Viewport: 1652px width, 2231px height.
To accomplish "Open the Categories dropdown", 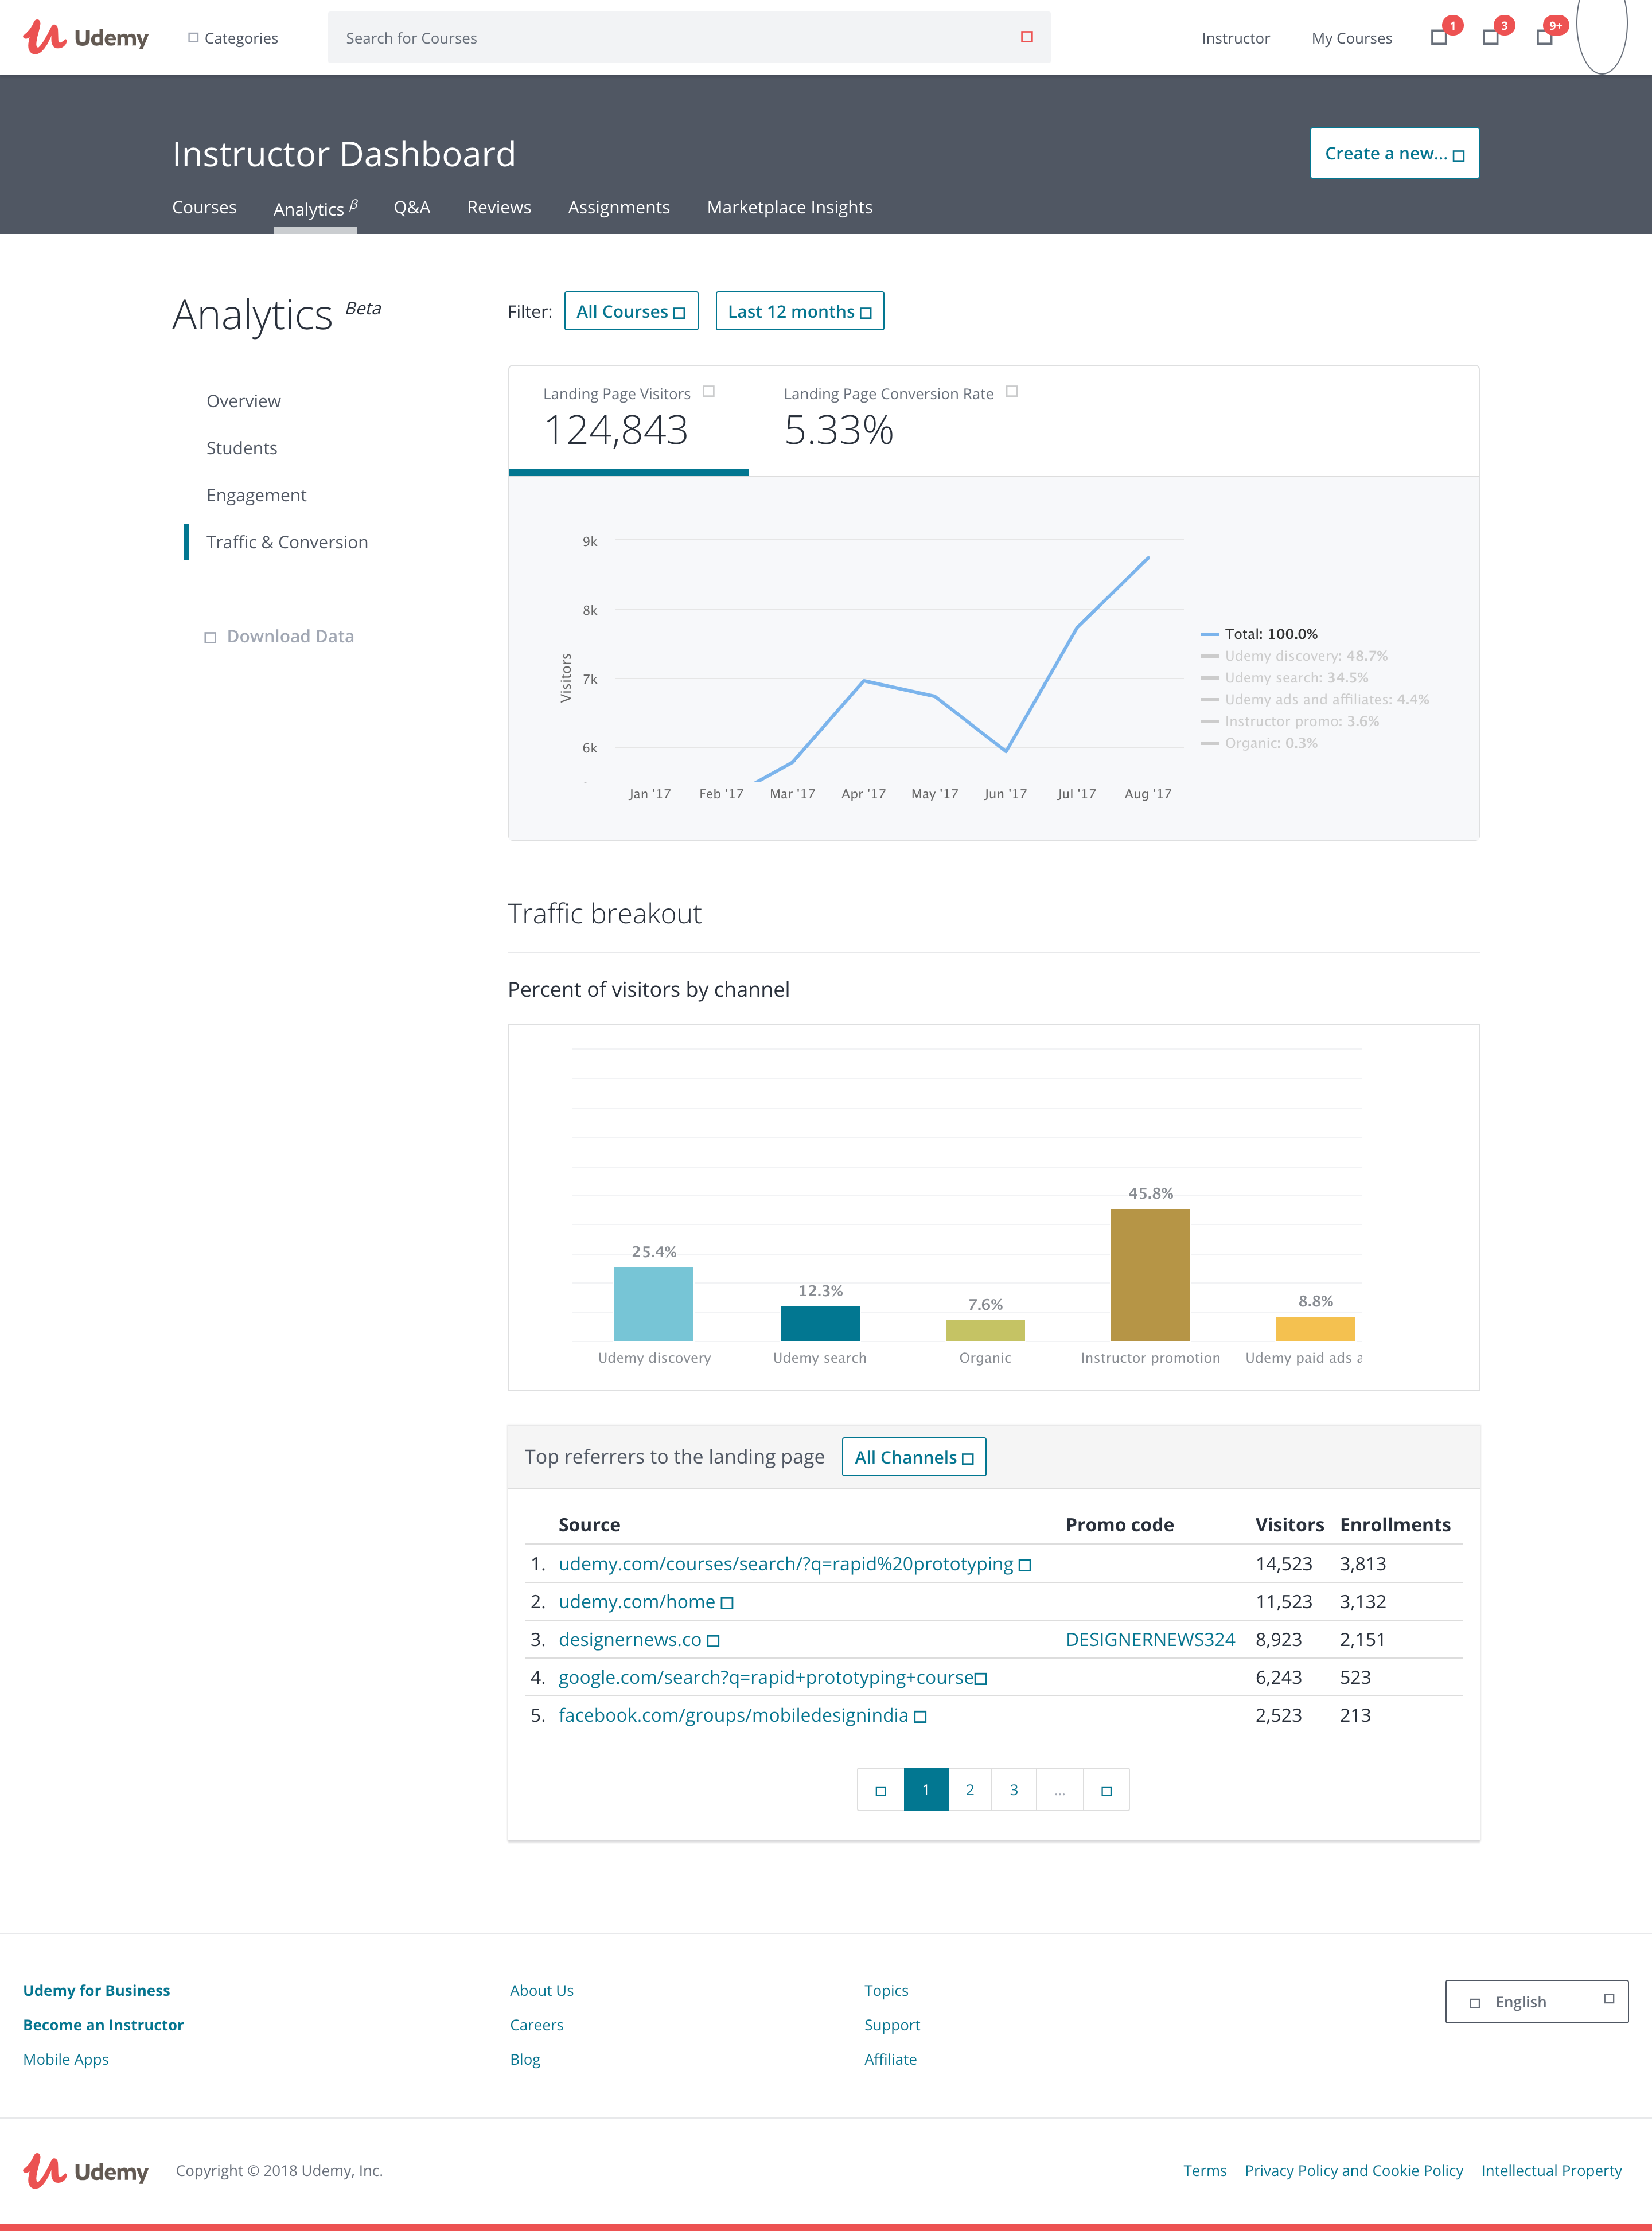I will [x=233, y=38].
